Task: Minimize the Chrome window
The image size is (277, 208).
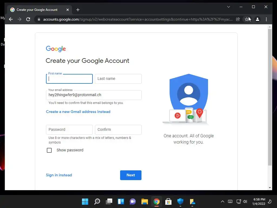Action: [x=241, y=7]
